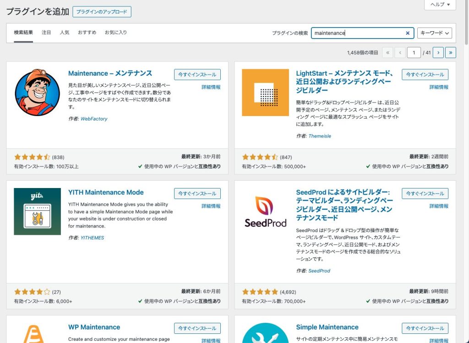Install the SeedProd plugin now
This screenshot has width=469, height=343.
coord(425,194)
